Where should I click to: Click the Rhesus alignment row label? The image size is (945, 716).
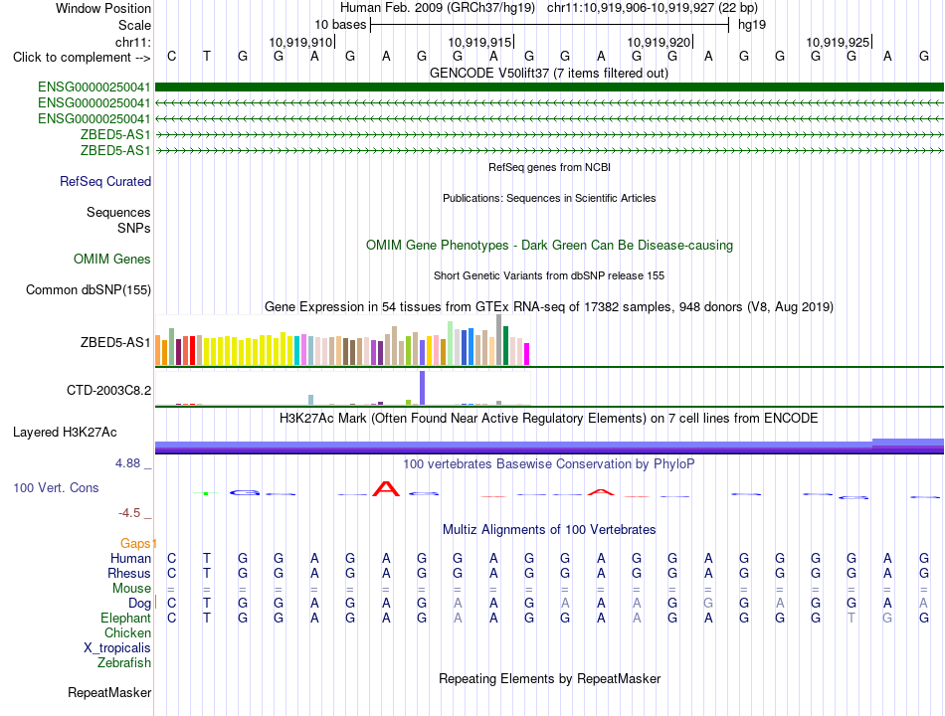tap(129, 573)
